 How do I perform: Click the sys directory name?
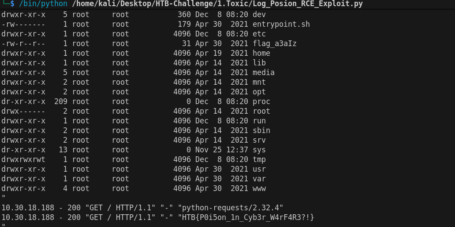click(x=259, y=150)
